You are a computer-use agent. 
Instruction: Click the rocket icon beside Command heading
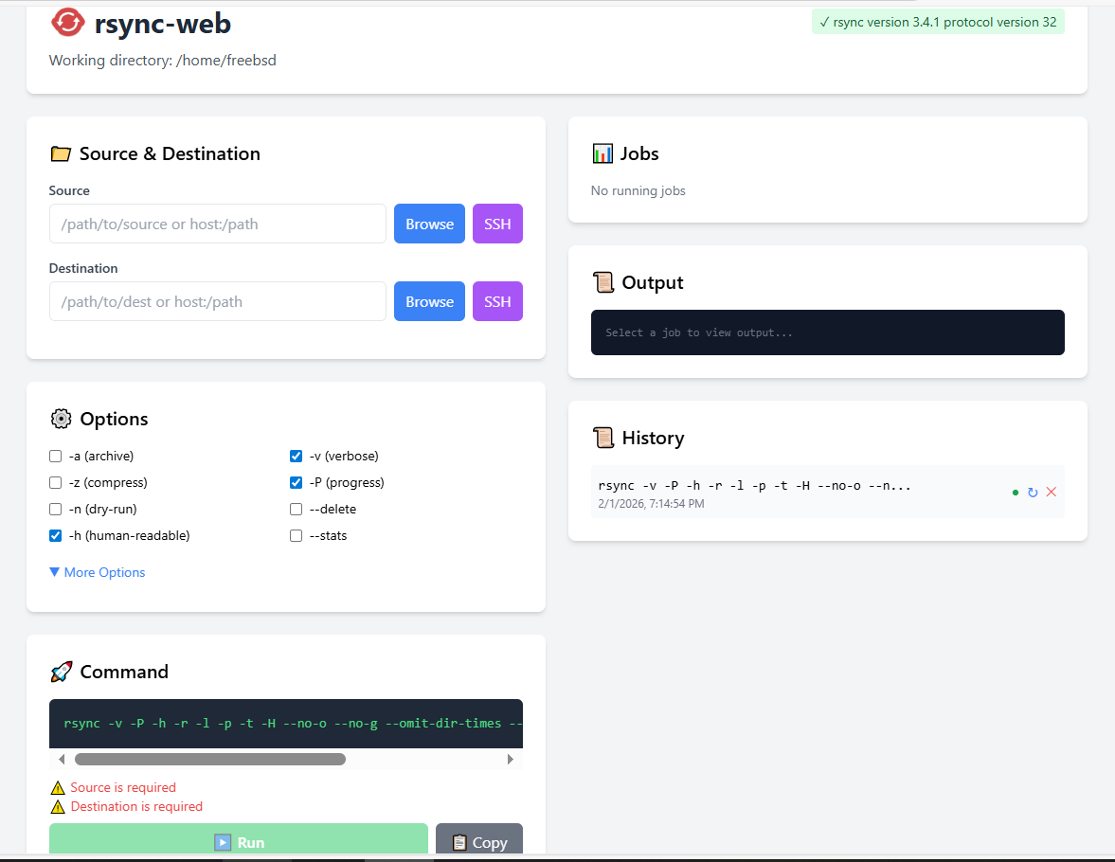pyautogui.click(x=62, y=672)
